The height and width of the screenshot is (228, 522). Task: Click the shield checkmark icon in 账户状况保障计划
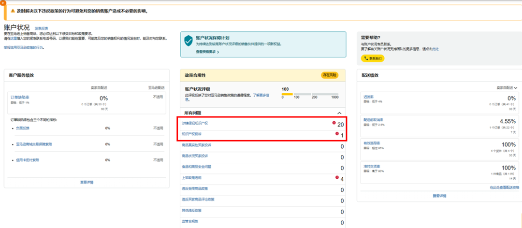point(188,42)
